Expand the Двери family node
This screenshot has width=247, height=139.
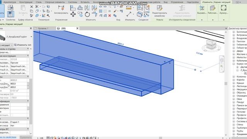[x=234, y=51]
